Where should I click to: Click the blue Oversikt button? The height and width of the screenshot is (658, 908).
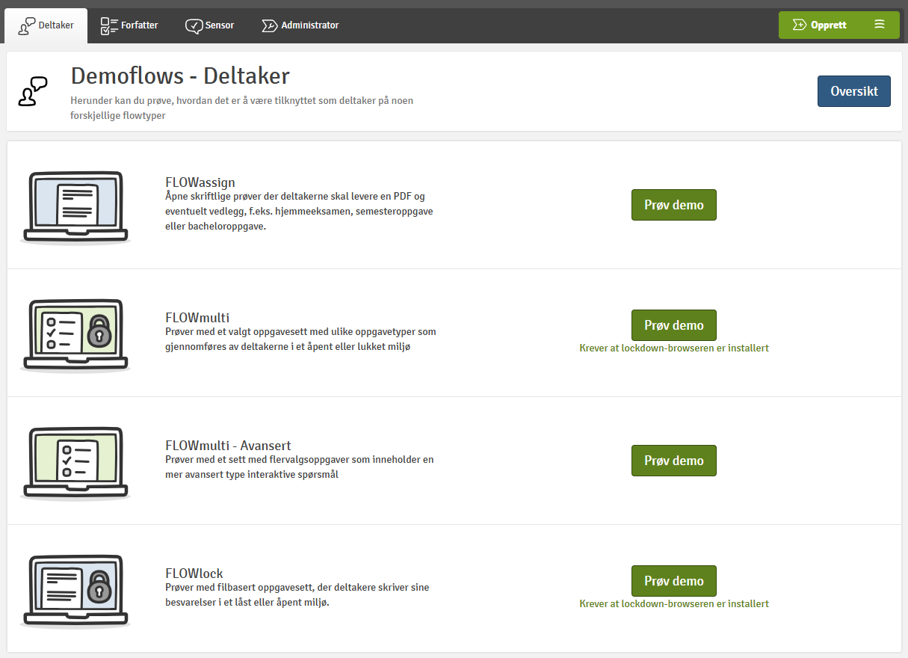coord(853,91)
